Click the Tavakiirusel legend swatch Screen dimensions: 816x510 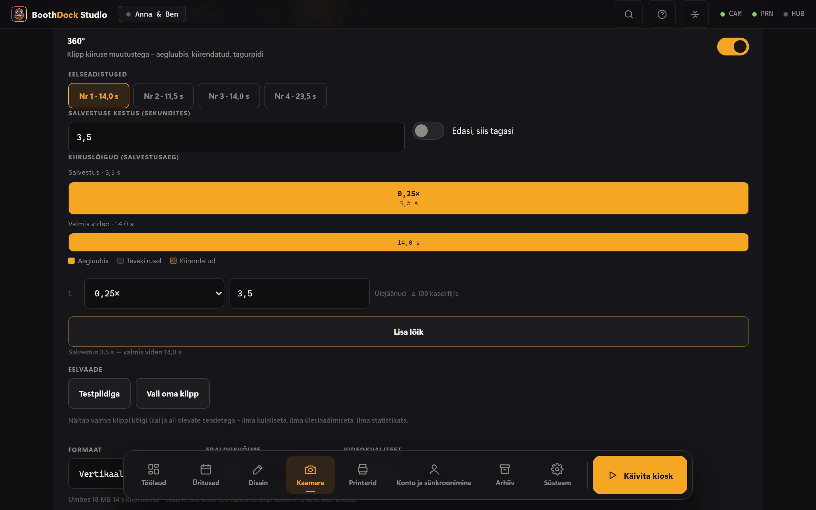click(x=120, y=261)
